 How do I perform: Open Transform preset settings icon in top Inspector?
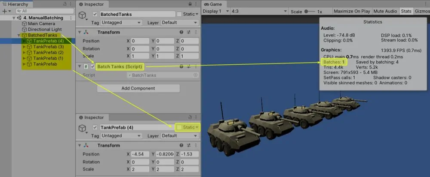188,32
